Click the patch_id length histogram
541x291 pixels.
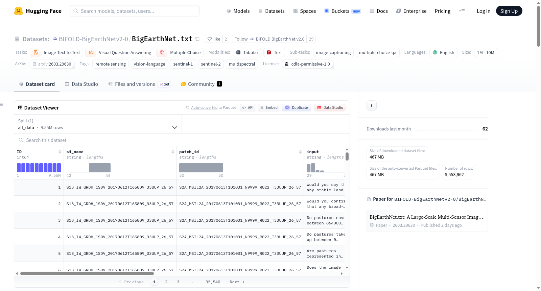pyautogui.click(x=201, y=168)
